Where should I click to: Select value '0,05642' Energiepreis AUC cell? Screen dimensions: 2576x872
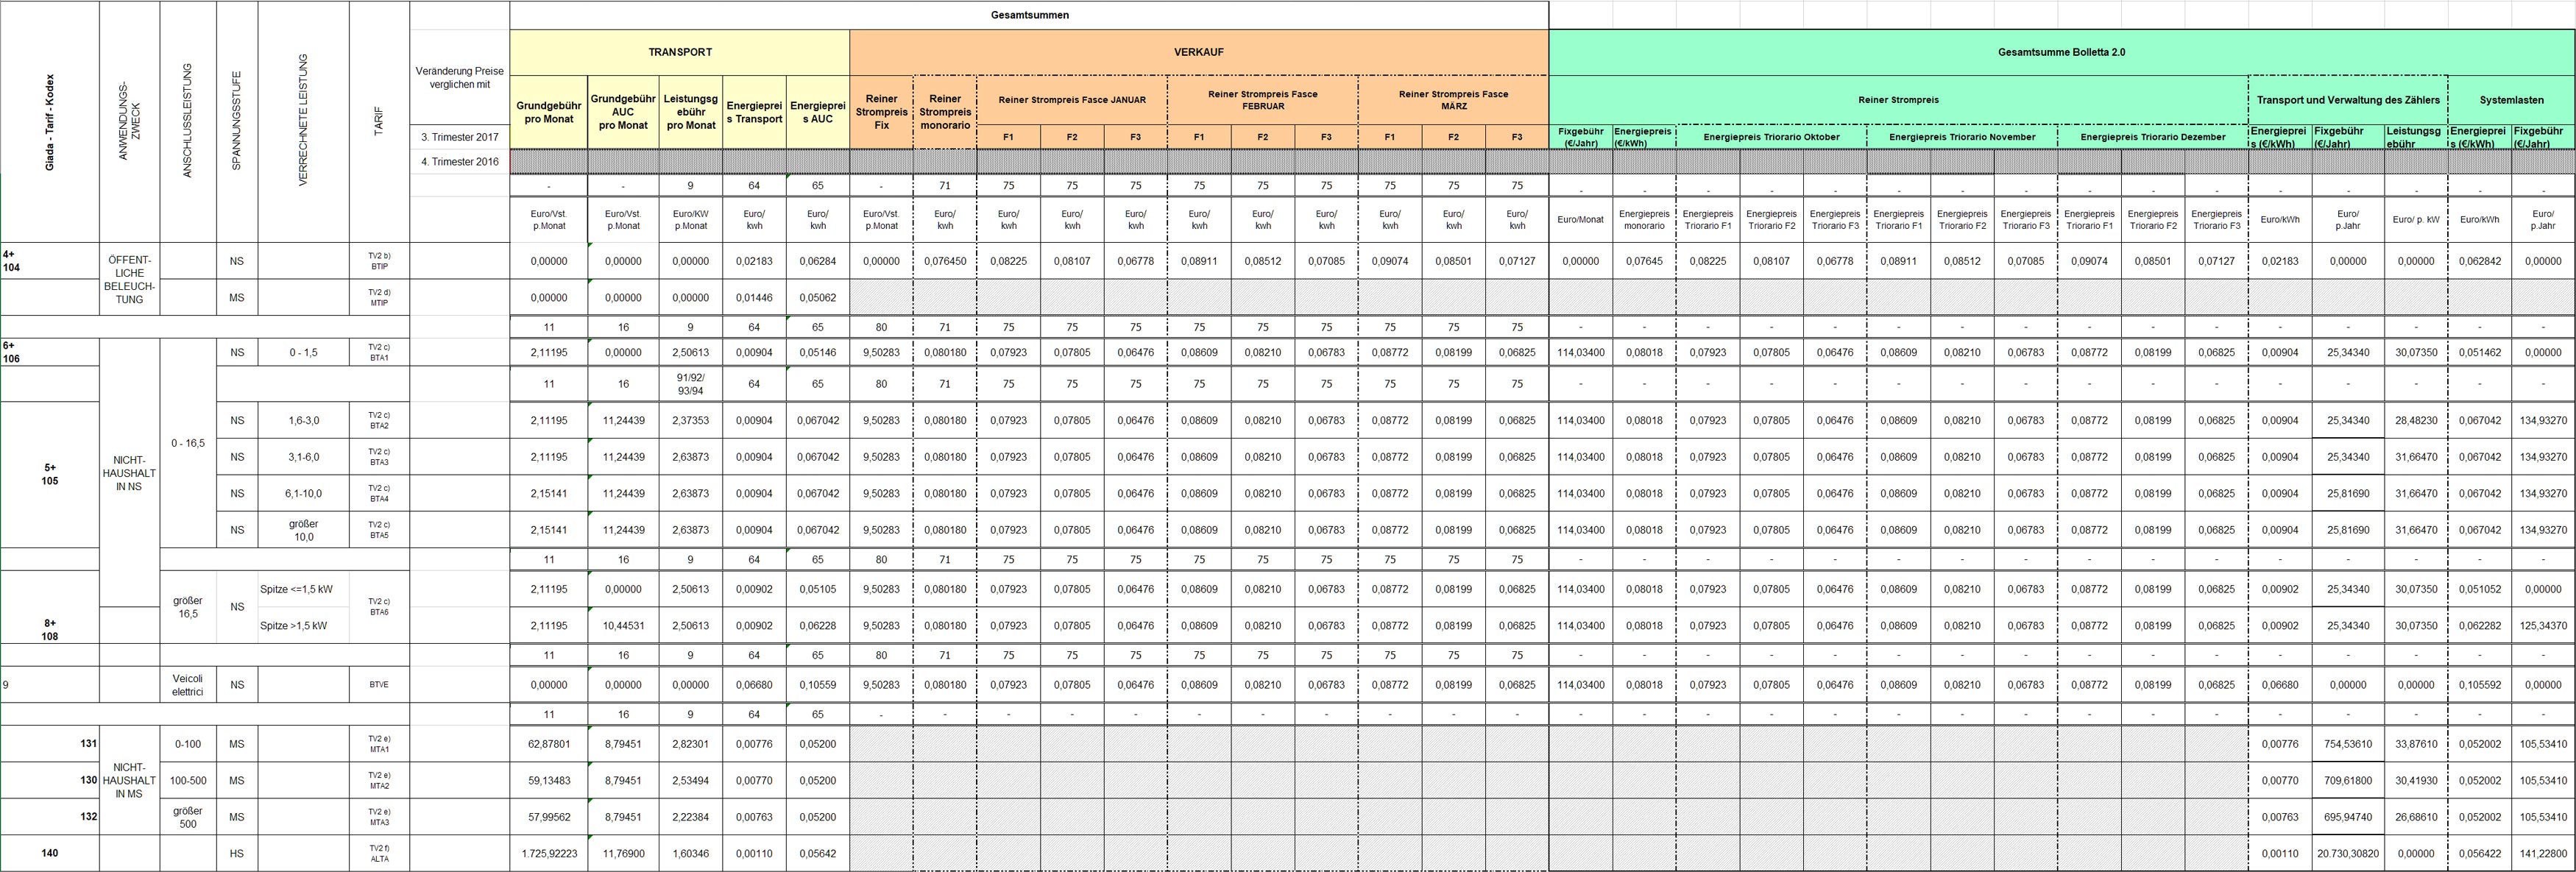coord(817,853)
